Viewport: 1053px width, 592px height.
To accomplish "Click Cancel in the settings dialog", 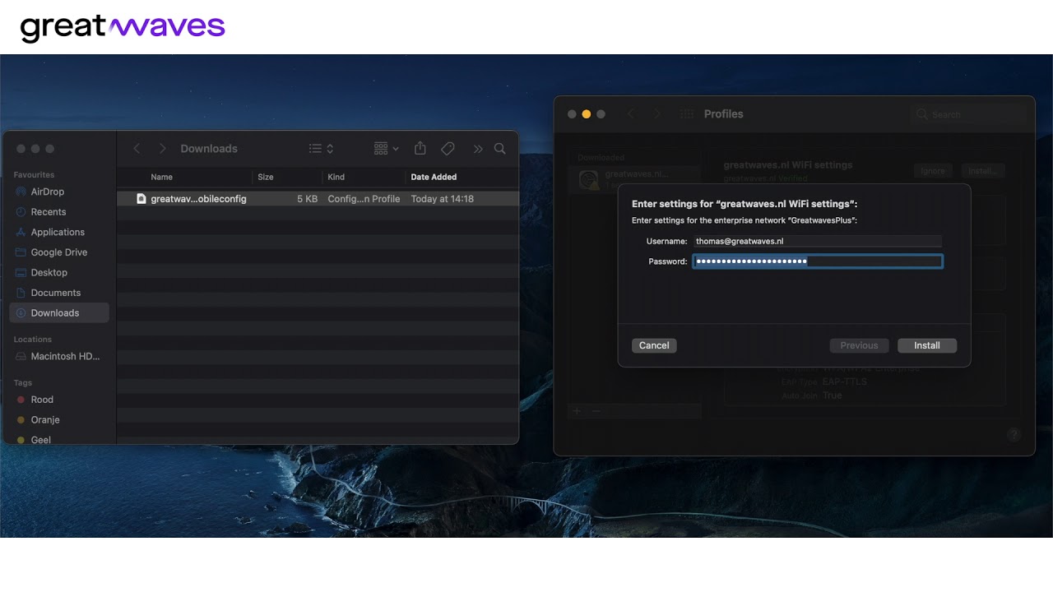I will tap(654, 345).
